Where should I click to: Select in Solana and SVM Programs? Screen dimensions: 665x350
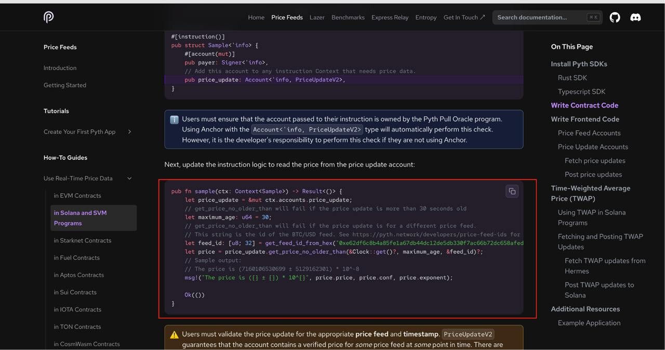(94, 218)
